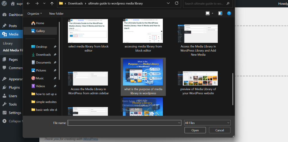
Task: Select 'preview of Media Library' image
Action: pos(198,78)
